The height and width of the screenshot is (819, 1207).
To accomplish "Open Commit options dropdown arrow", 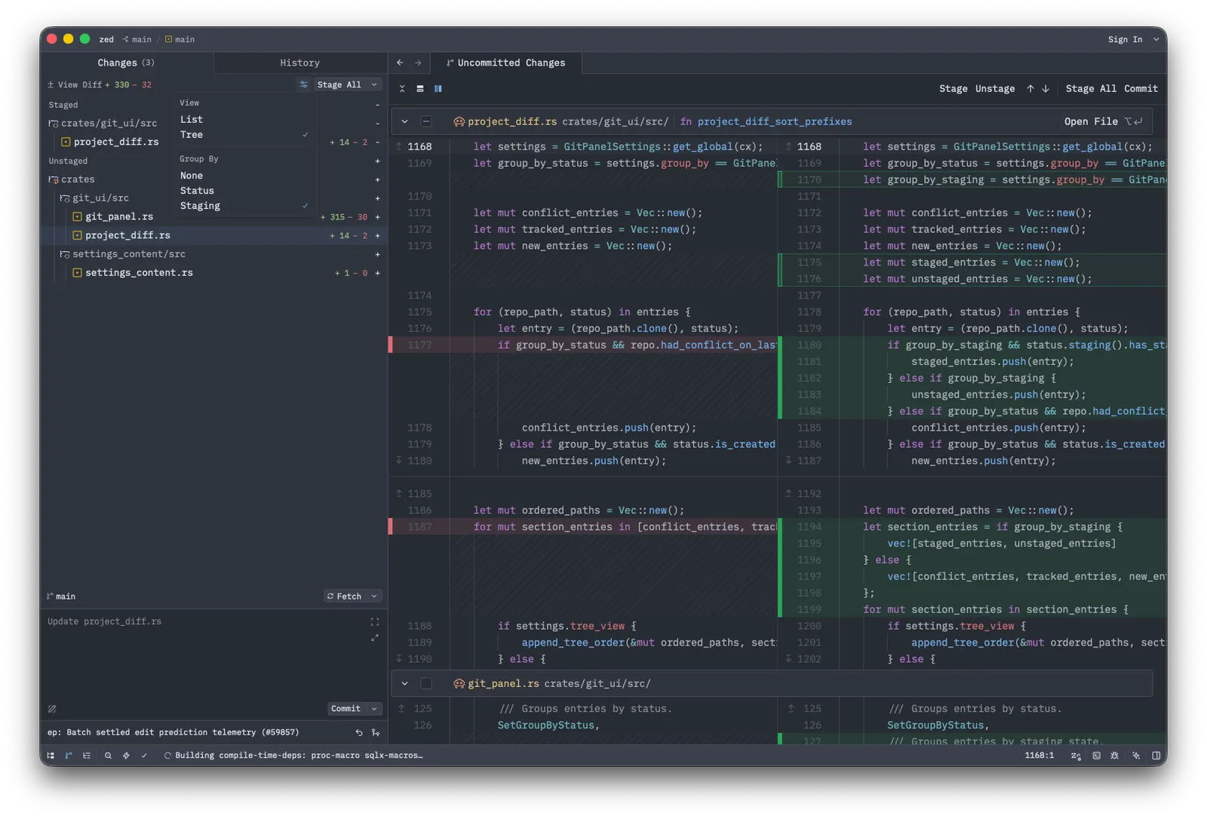I will click(x=374, y=709).
